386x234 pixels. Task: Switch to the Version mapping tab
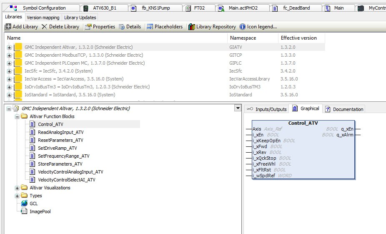click(x=43, y=18)
